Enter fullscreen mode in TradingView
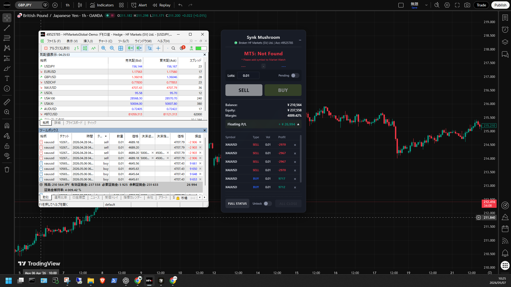The image size is (511, 287). tap(457, 5)
